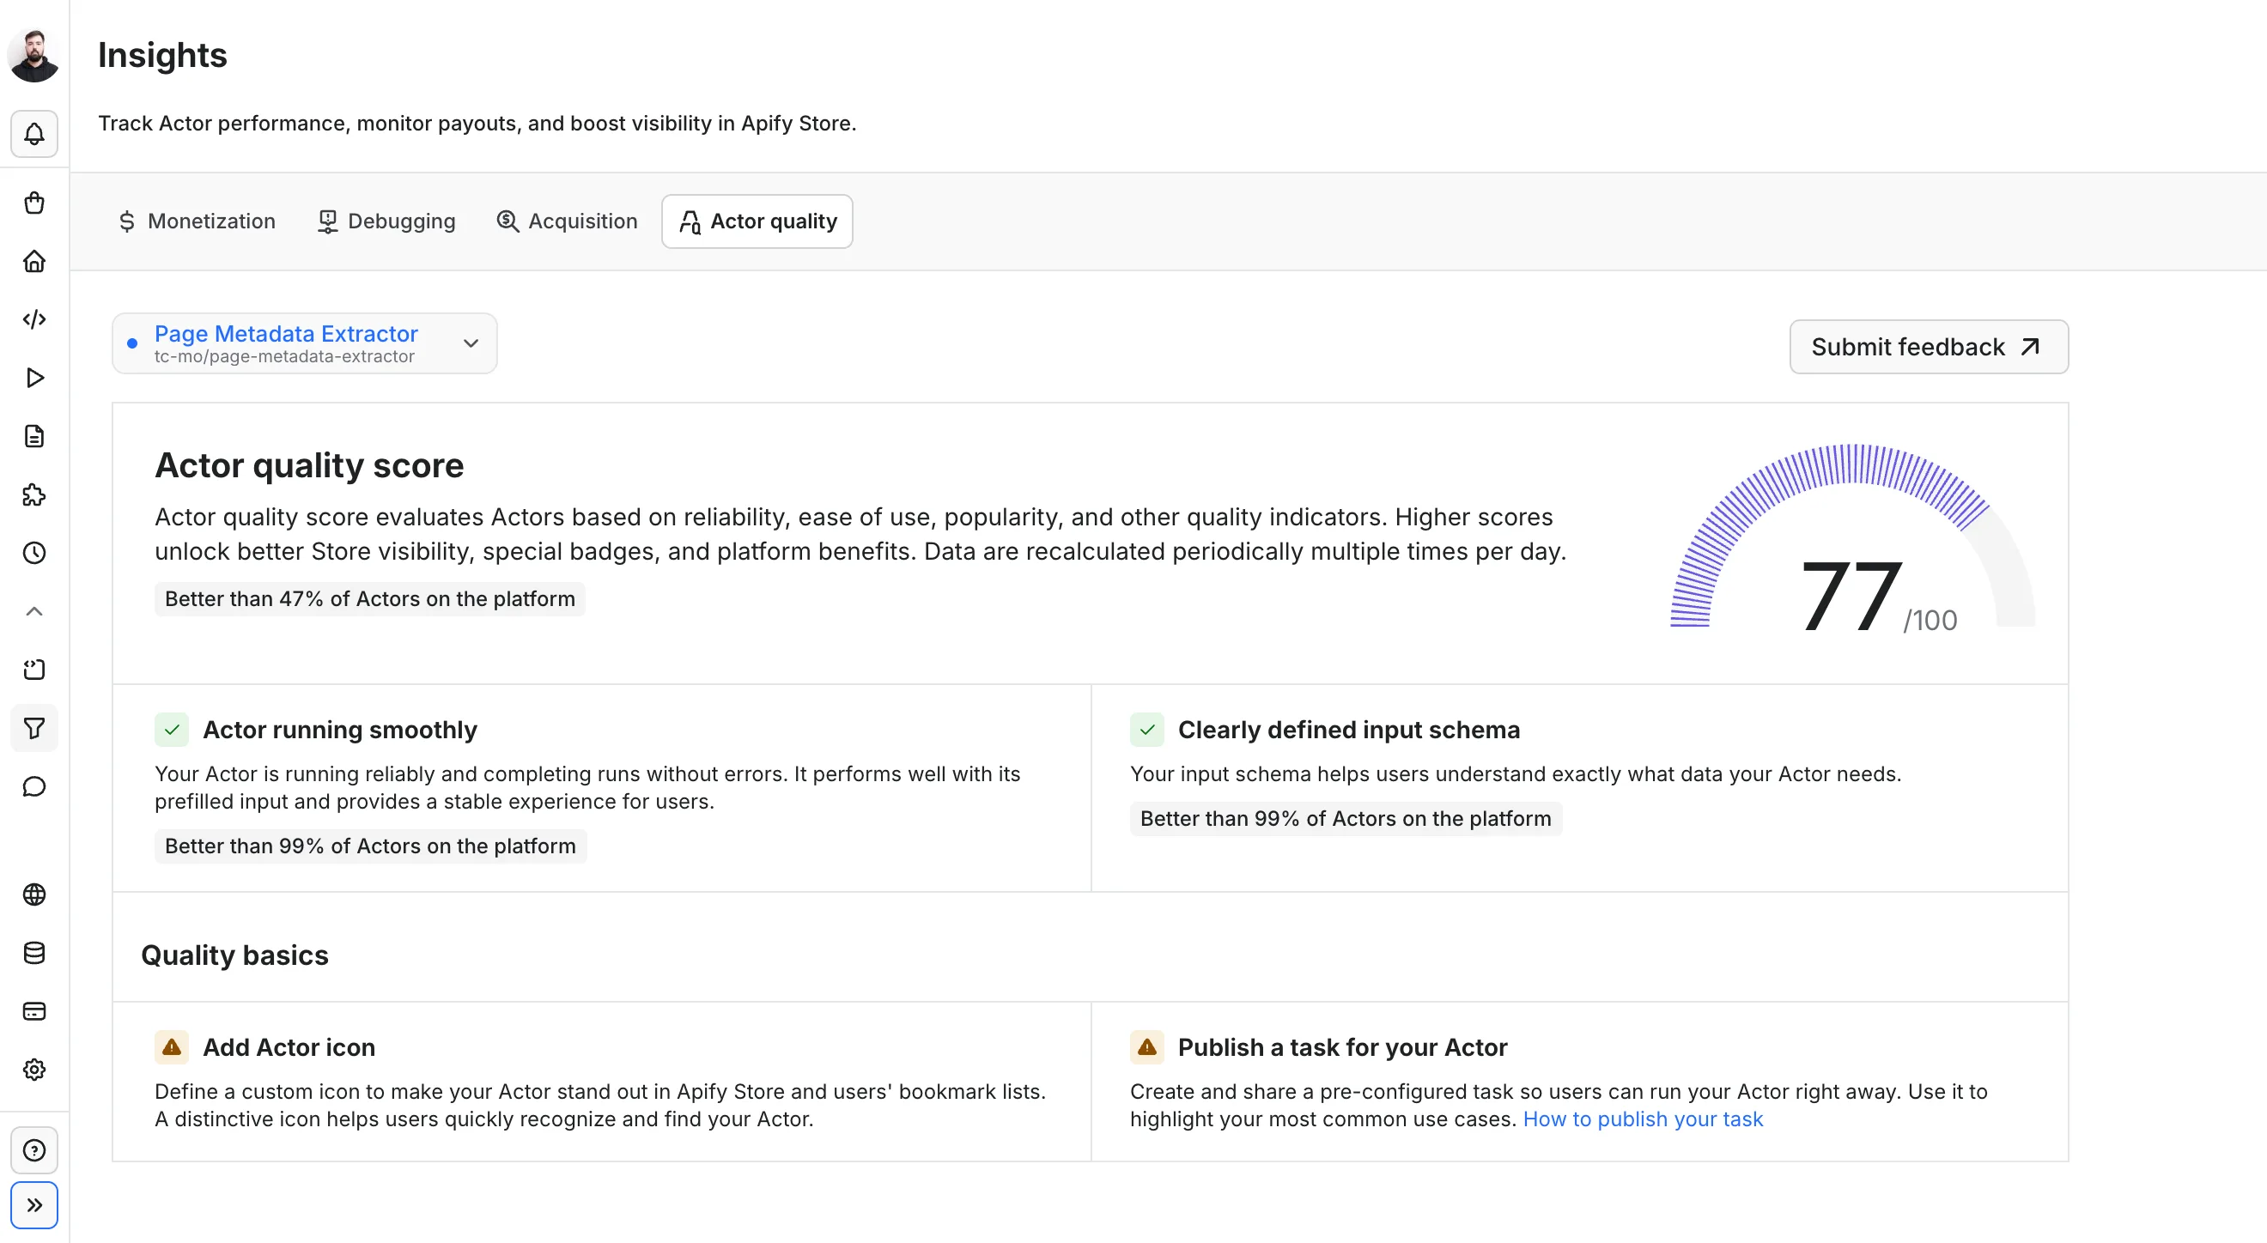Image resolution: width=2267 pixels, height=1243 pixels.
Task: Click the 'Add Actor icon' warning icon
Action: click(x=172, y=1046)
